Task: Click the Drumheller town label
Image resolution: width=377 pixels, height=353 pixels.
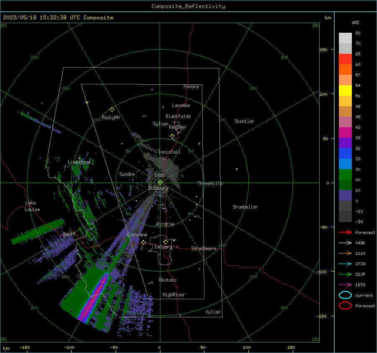Action: coord(245,207)
